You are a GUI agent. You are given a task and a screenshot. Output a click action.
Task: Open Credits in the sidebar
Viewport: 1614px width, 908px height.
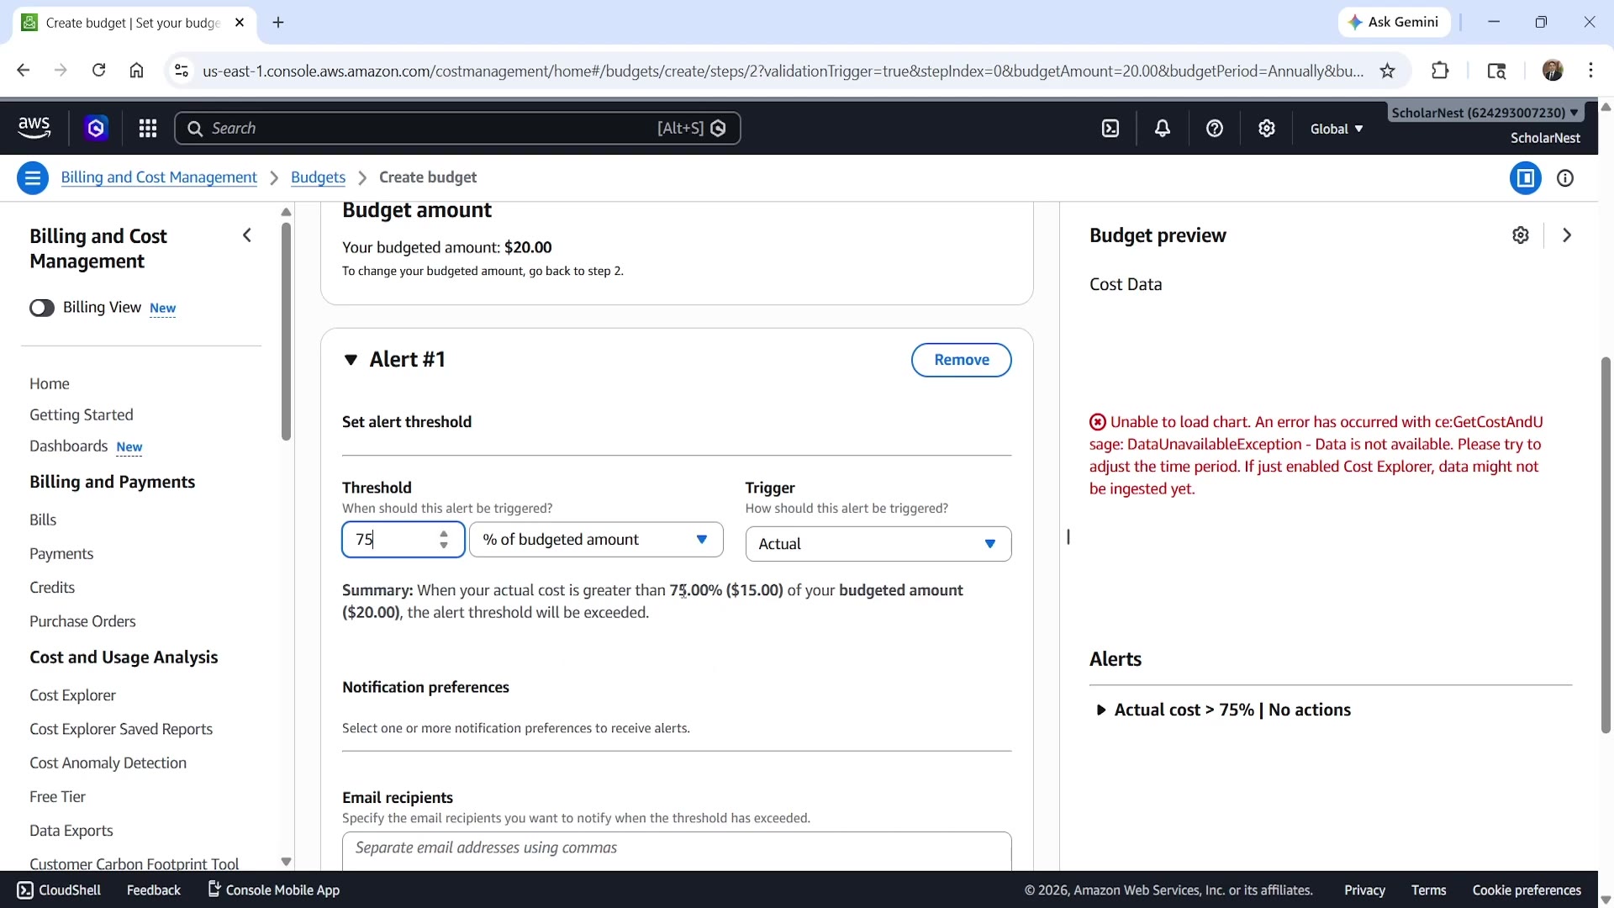tap(52, 587)
